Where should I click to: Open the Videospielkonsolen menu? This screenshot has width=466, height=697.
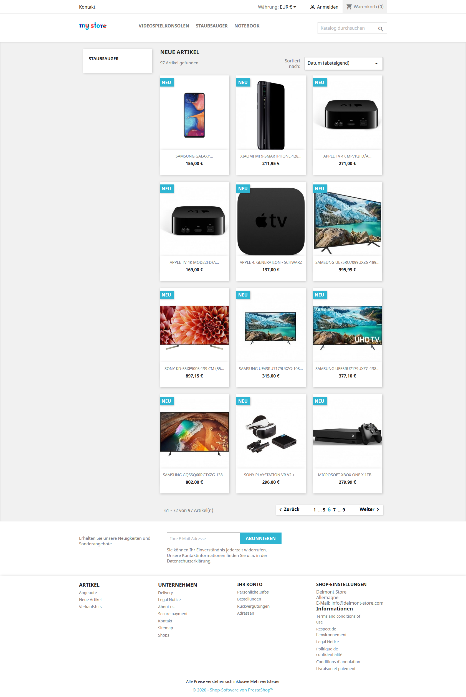[x=164, y=26]
